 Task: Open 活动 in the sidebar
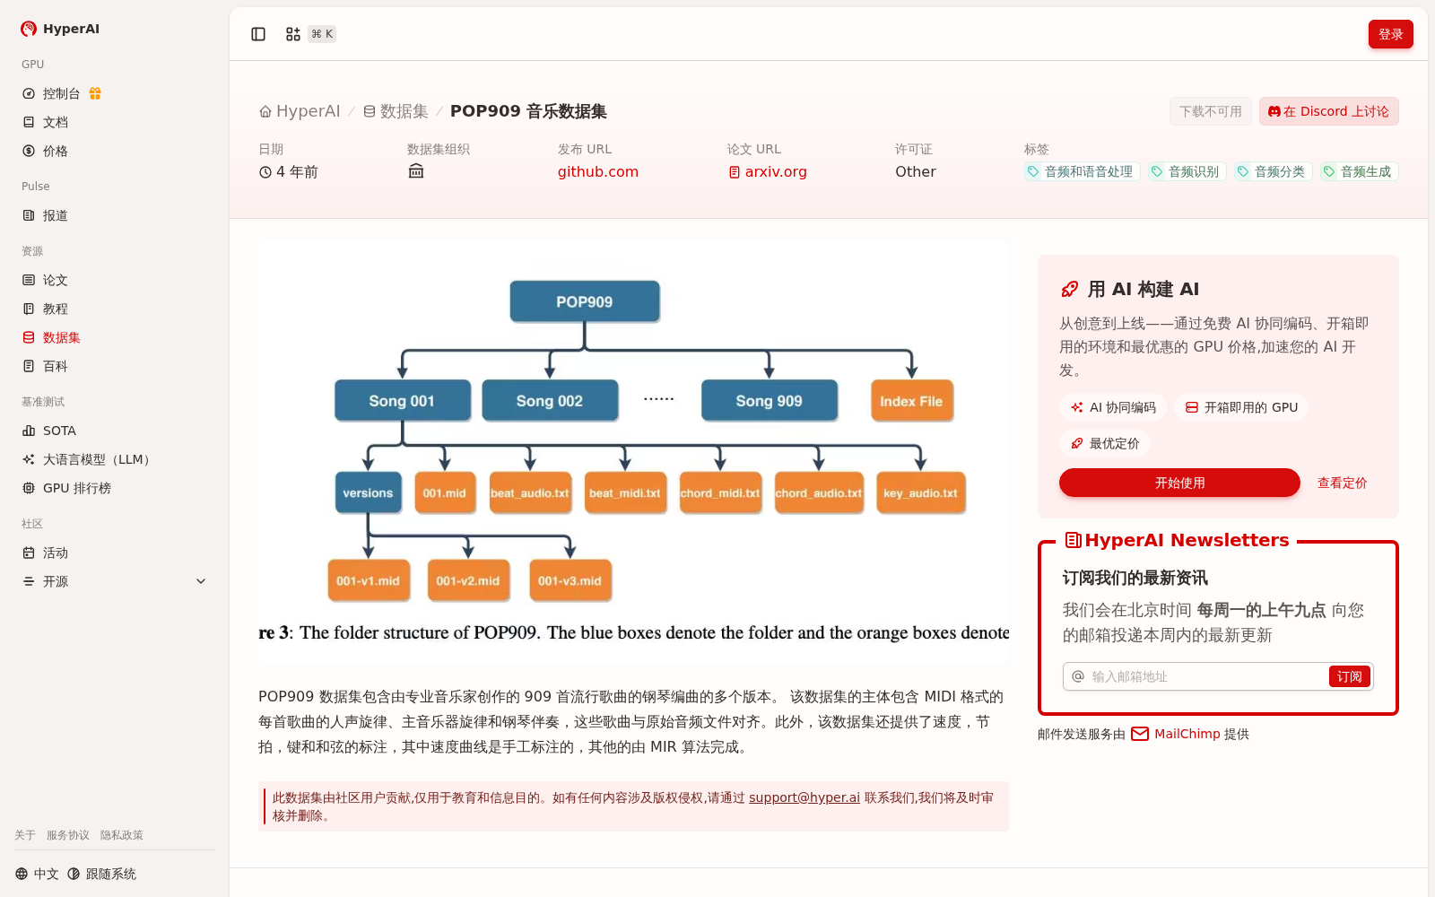115,553
